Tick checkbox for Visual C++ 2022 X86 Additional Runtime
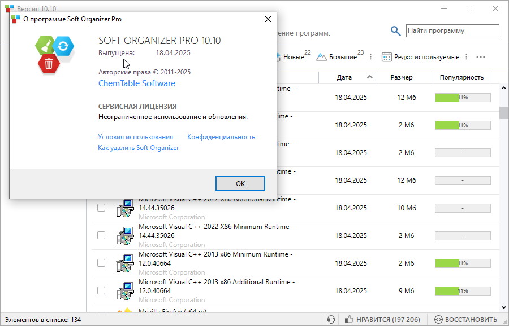 (x=101, y=208)
